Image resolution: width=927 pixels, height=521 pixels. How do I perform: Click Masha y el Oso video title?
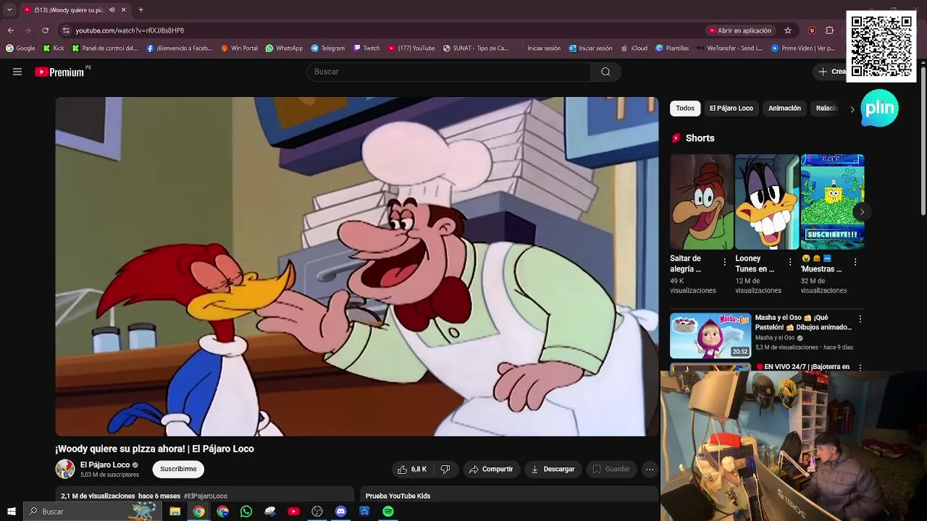tap(803, 323)
